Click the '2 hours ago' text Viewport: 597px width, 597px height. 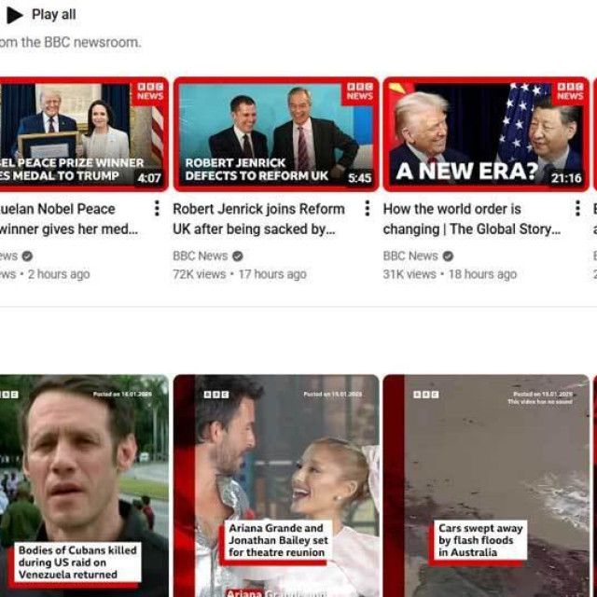[x=59, y=274]
